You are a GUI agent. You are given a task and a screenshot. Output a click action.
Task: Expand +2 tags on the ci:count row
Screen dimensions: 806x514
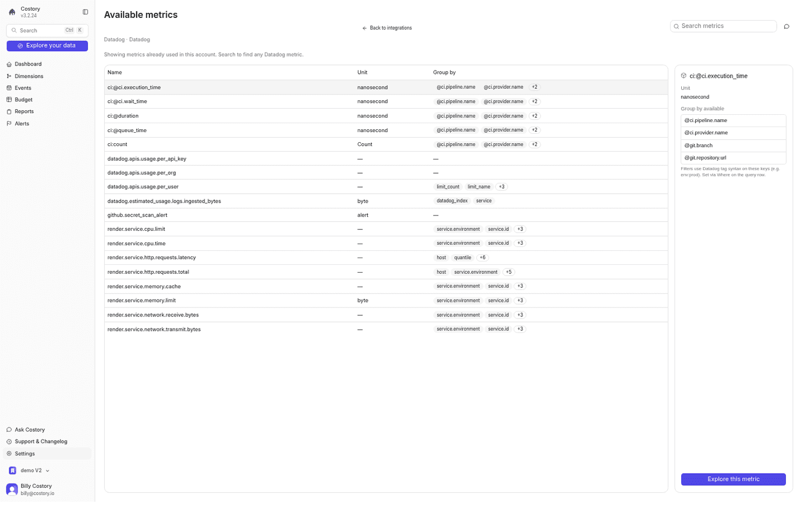[x=535, y=144]
